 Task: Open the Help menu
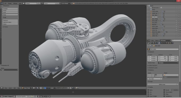point(20,3)
